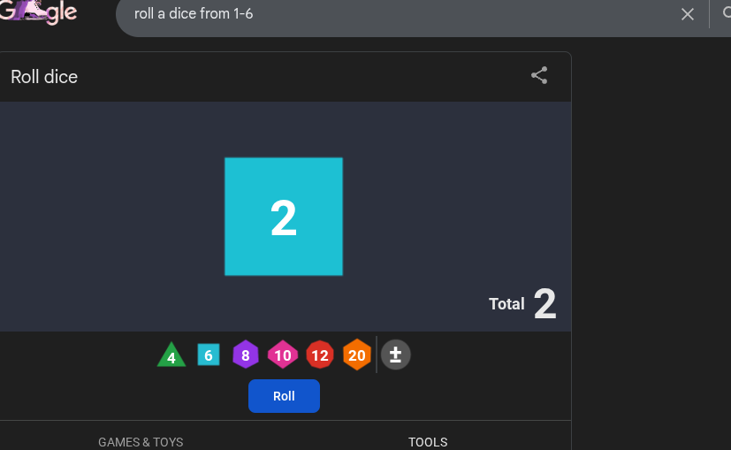Click the Google logo

coord(39,12)
